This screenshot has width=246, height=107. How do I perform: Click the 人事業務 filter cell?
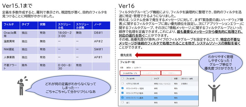point(11,58)
